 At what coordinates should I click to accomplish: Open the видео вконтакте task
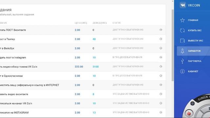(14, 94)
